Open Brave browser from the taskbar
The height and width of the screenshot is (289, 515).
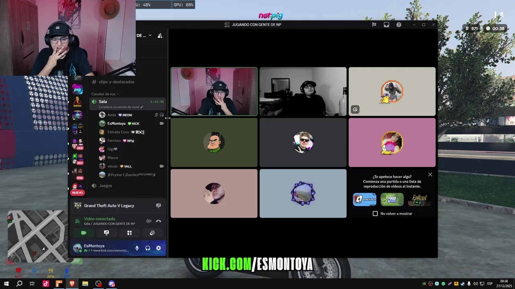(72, 284)
